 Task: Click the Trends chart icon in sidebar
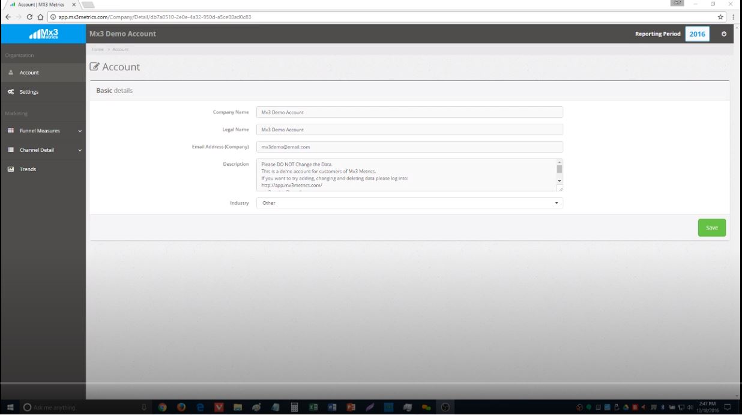pyautogui.click(x=11, y=169)
